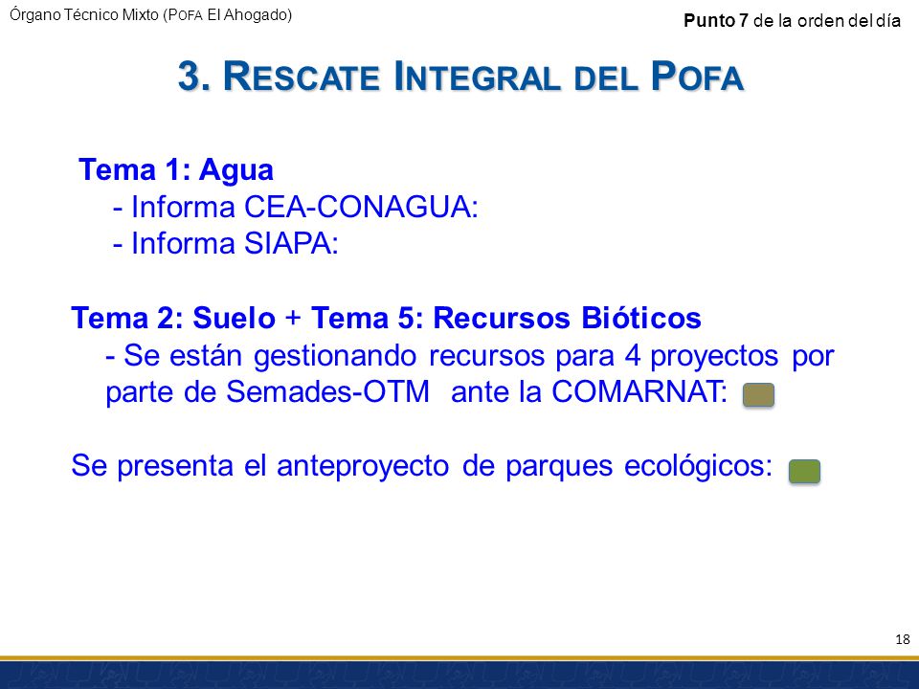Image resolution: width=919 pixels, height=689 pixels.
Task: Click the green button after parques ecológicos
Action: pos(804,471)
